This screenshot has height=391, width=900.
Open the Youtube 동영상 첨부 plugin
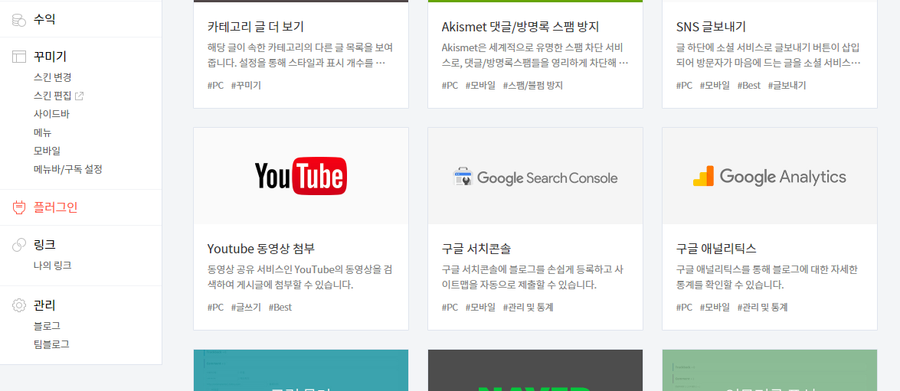[x=261, y=249]
